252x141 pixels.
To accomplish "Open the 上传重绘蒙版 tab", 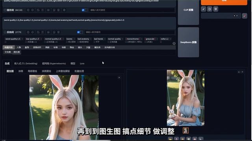I will 63,71.
